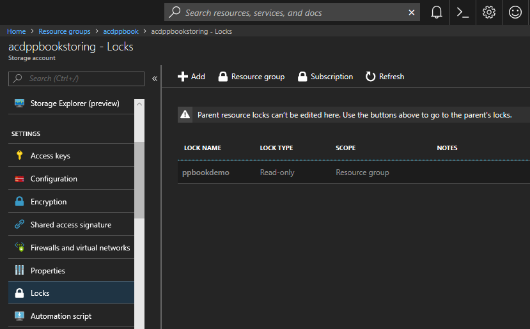Open the notifications bell icon
530x329 pixels.
[x=437, y=12]
